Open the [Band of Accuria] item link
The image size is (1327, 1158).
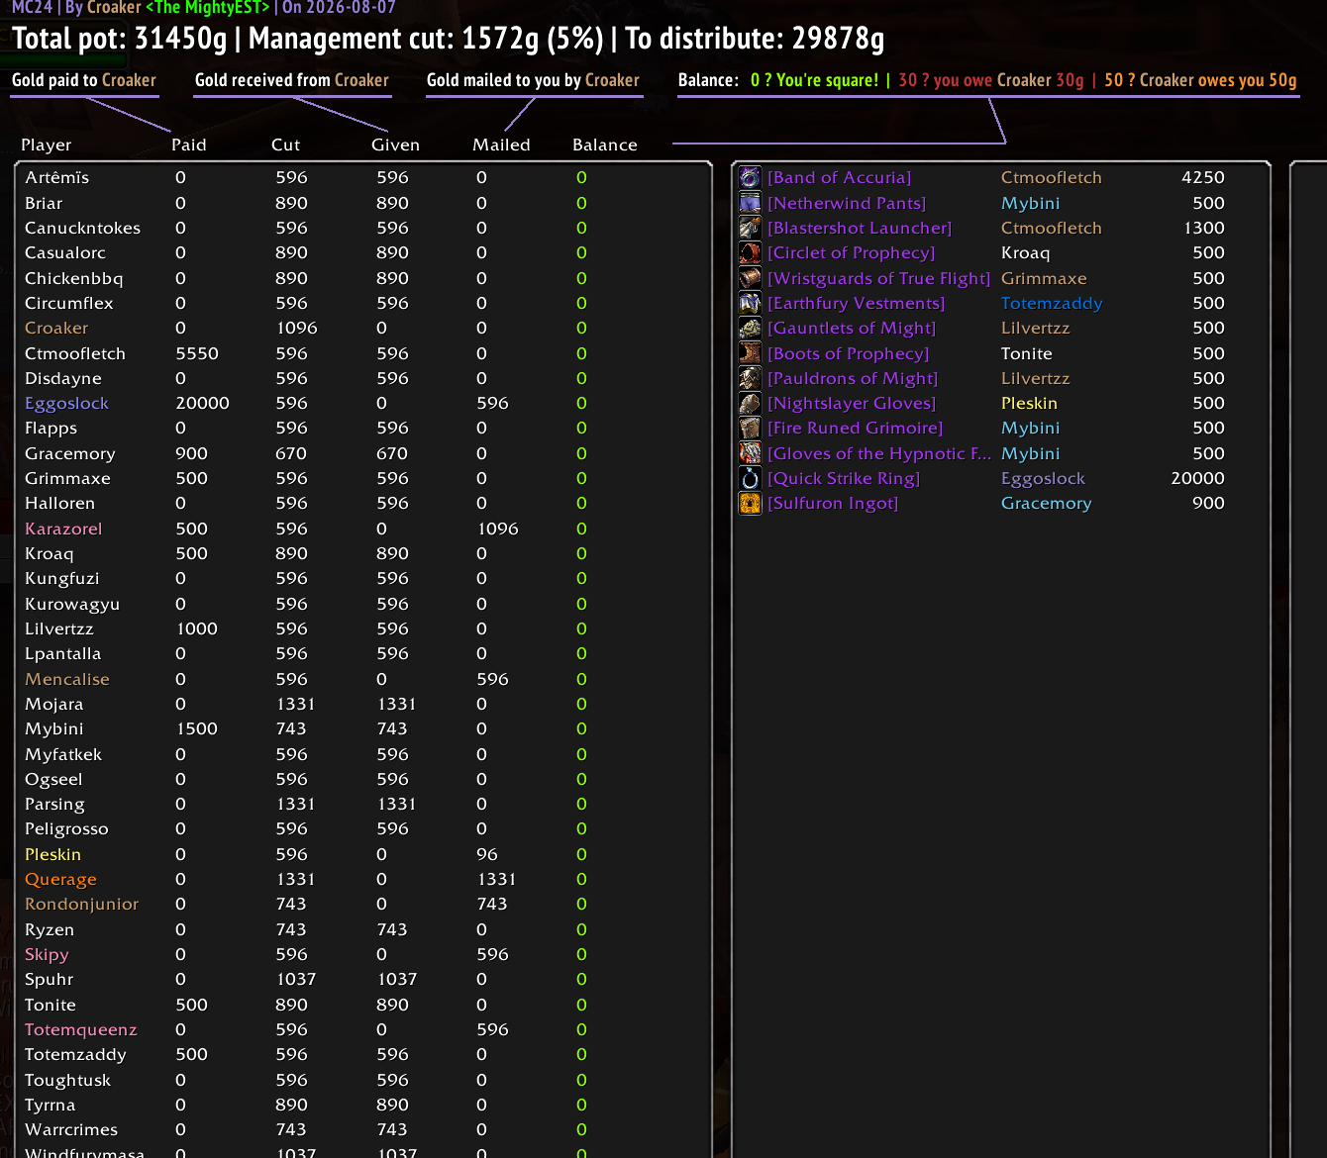pos(840,177)
